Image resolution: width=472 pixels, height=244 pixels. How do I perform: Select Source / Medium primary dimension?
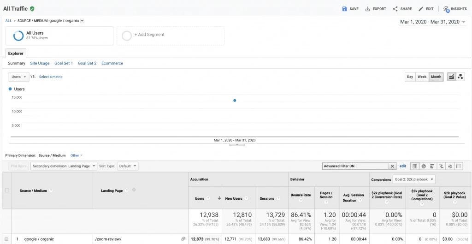tap(52, 155)
